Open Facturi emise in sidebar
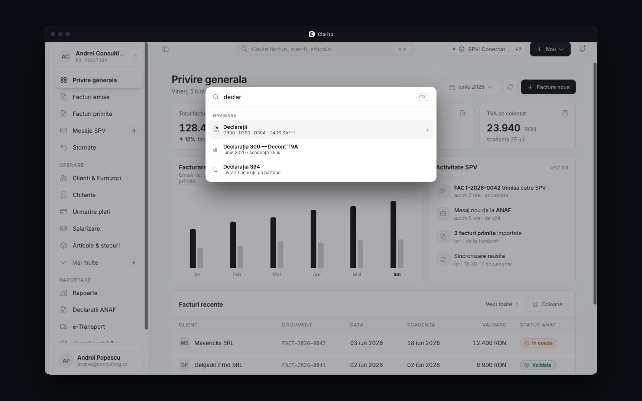 99,97
